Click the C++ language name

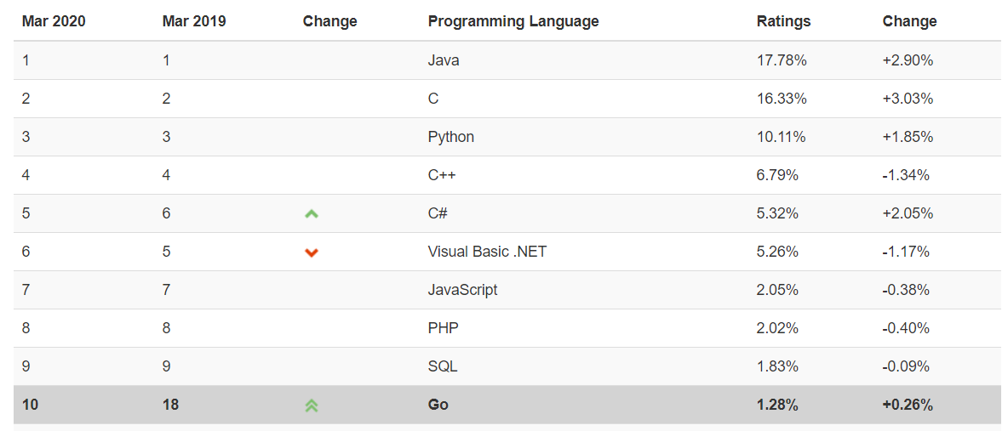point(443,175)
